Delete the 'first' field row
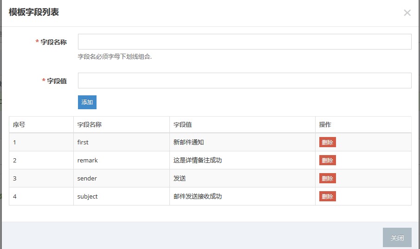 (327, 142)
